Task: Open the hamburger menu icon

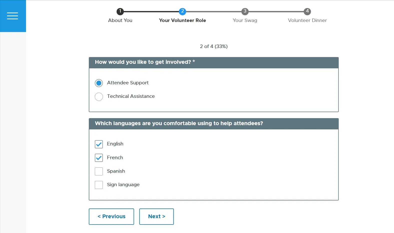Action: point(13,16)
